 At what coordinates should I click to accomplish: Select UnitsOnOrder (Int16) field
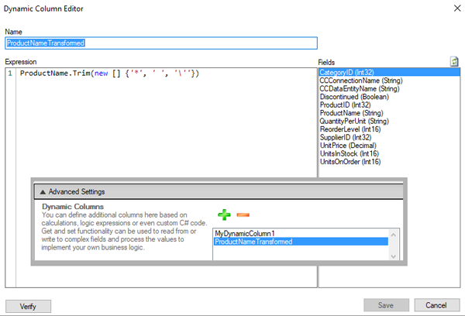pyautogui.click(x=350, y=162)
